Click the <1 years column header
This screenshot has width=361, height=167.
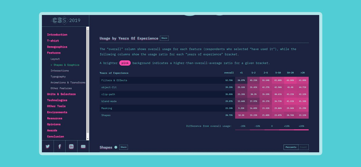(241, 73)
